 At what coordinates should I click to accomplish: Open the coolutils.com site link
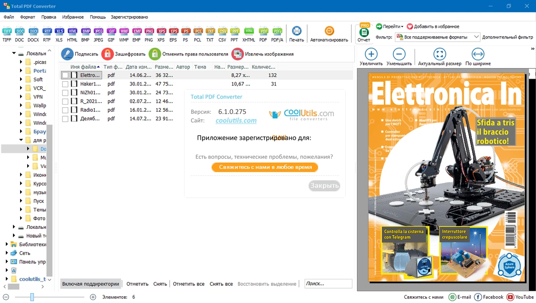[236, 121]
